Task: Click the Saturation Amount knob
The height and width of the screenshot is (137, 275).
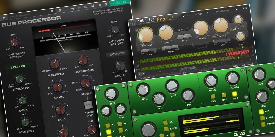Action: click(x=120, y=66)
